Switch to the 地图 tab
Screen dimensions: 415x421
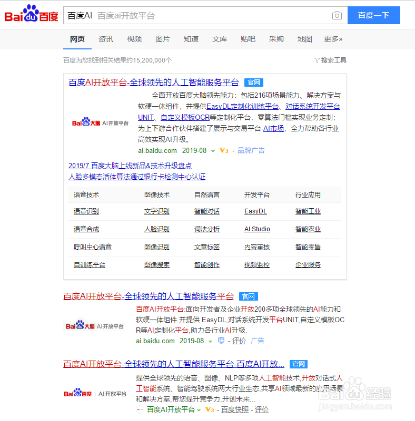pos(305,39)
